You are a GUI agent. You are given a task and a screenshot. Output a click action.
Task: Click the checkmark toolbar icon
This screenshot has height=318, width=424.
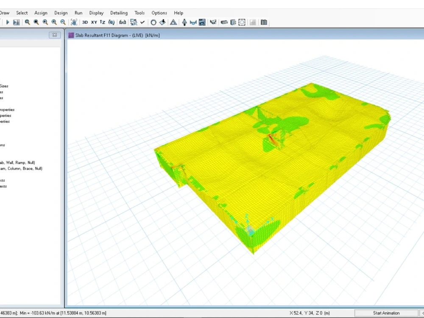(x=142, y=22)
